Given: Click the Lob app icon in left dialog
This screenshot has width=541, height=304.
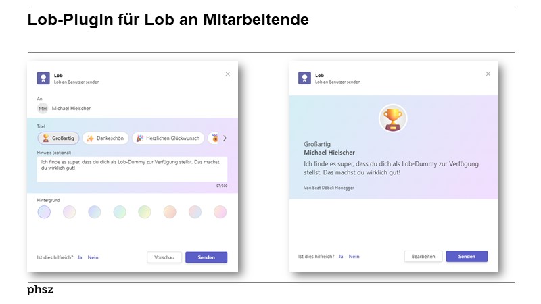Looking at the screenshot, I should [43, 78].
